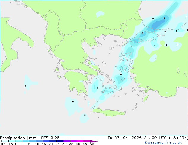Click the "0.1" legend scale label
This screenshot has width=188, height=145.
point(3,144)
